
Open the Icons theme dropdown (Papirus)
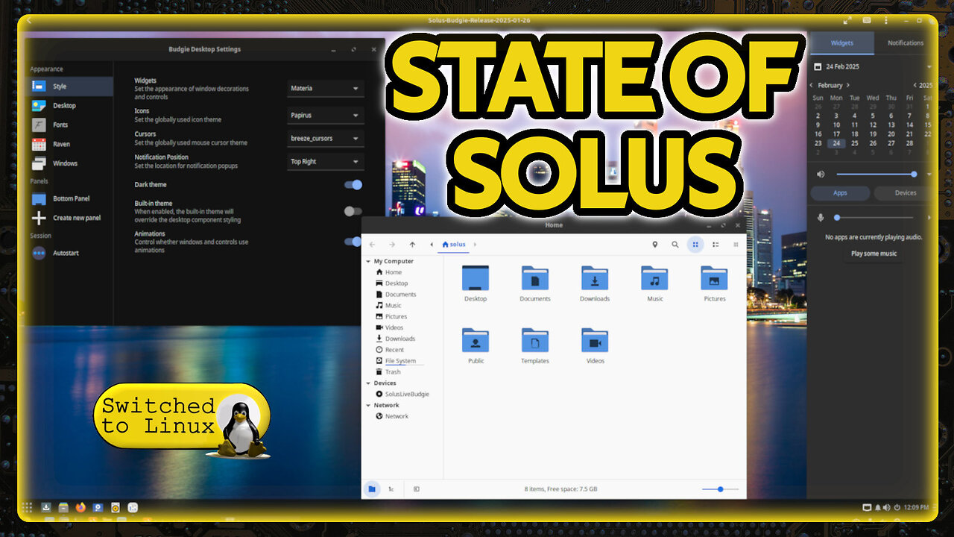click(x=326, y=116)
